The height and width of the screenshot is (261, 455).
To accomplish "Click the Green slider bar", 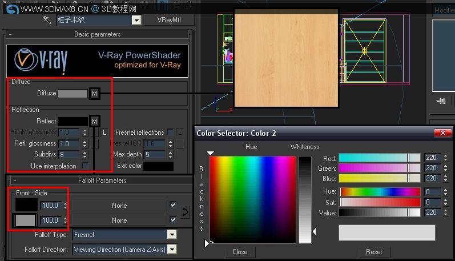I will pos(379,168).
